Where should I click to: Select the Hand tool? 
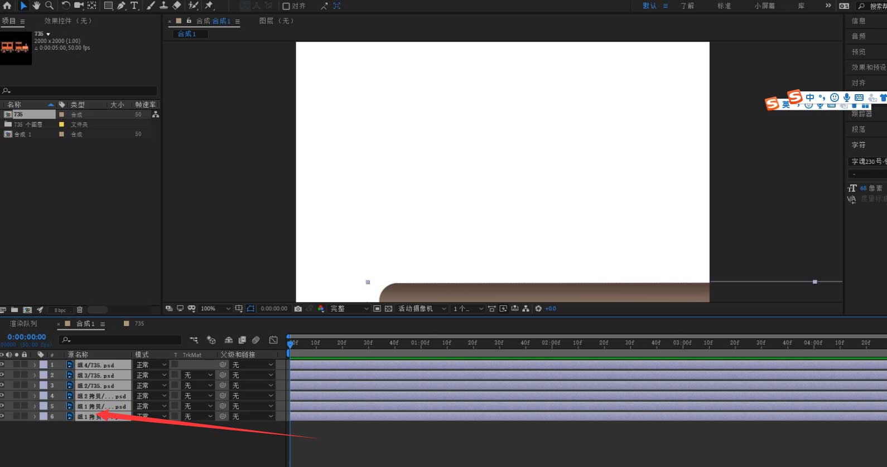pyautogui.click(x=36, y=6)
